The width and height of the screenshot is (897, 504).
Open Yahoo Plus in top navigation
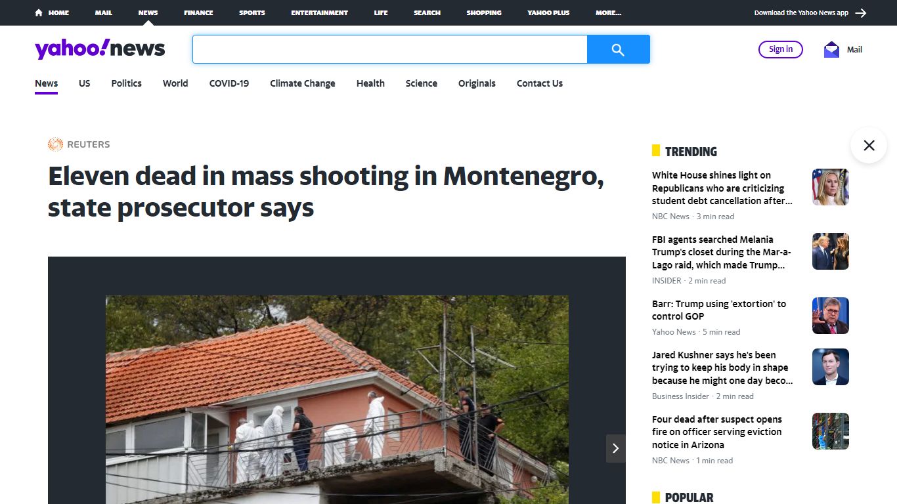tap(548, 12)
